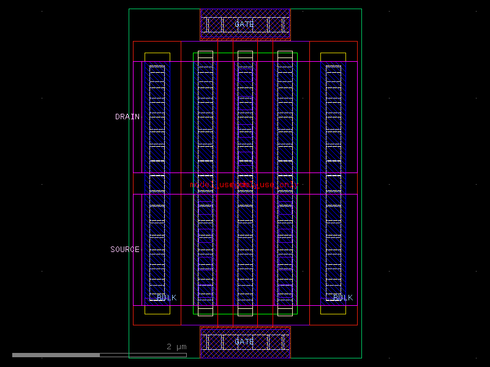The image size is (490, 367).
Task: Click the bottom GATE label
Action: 244,342
